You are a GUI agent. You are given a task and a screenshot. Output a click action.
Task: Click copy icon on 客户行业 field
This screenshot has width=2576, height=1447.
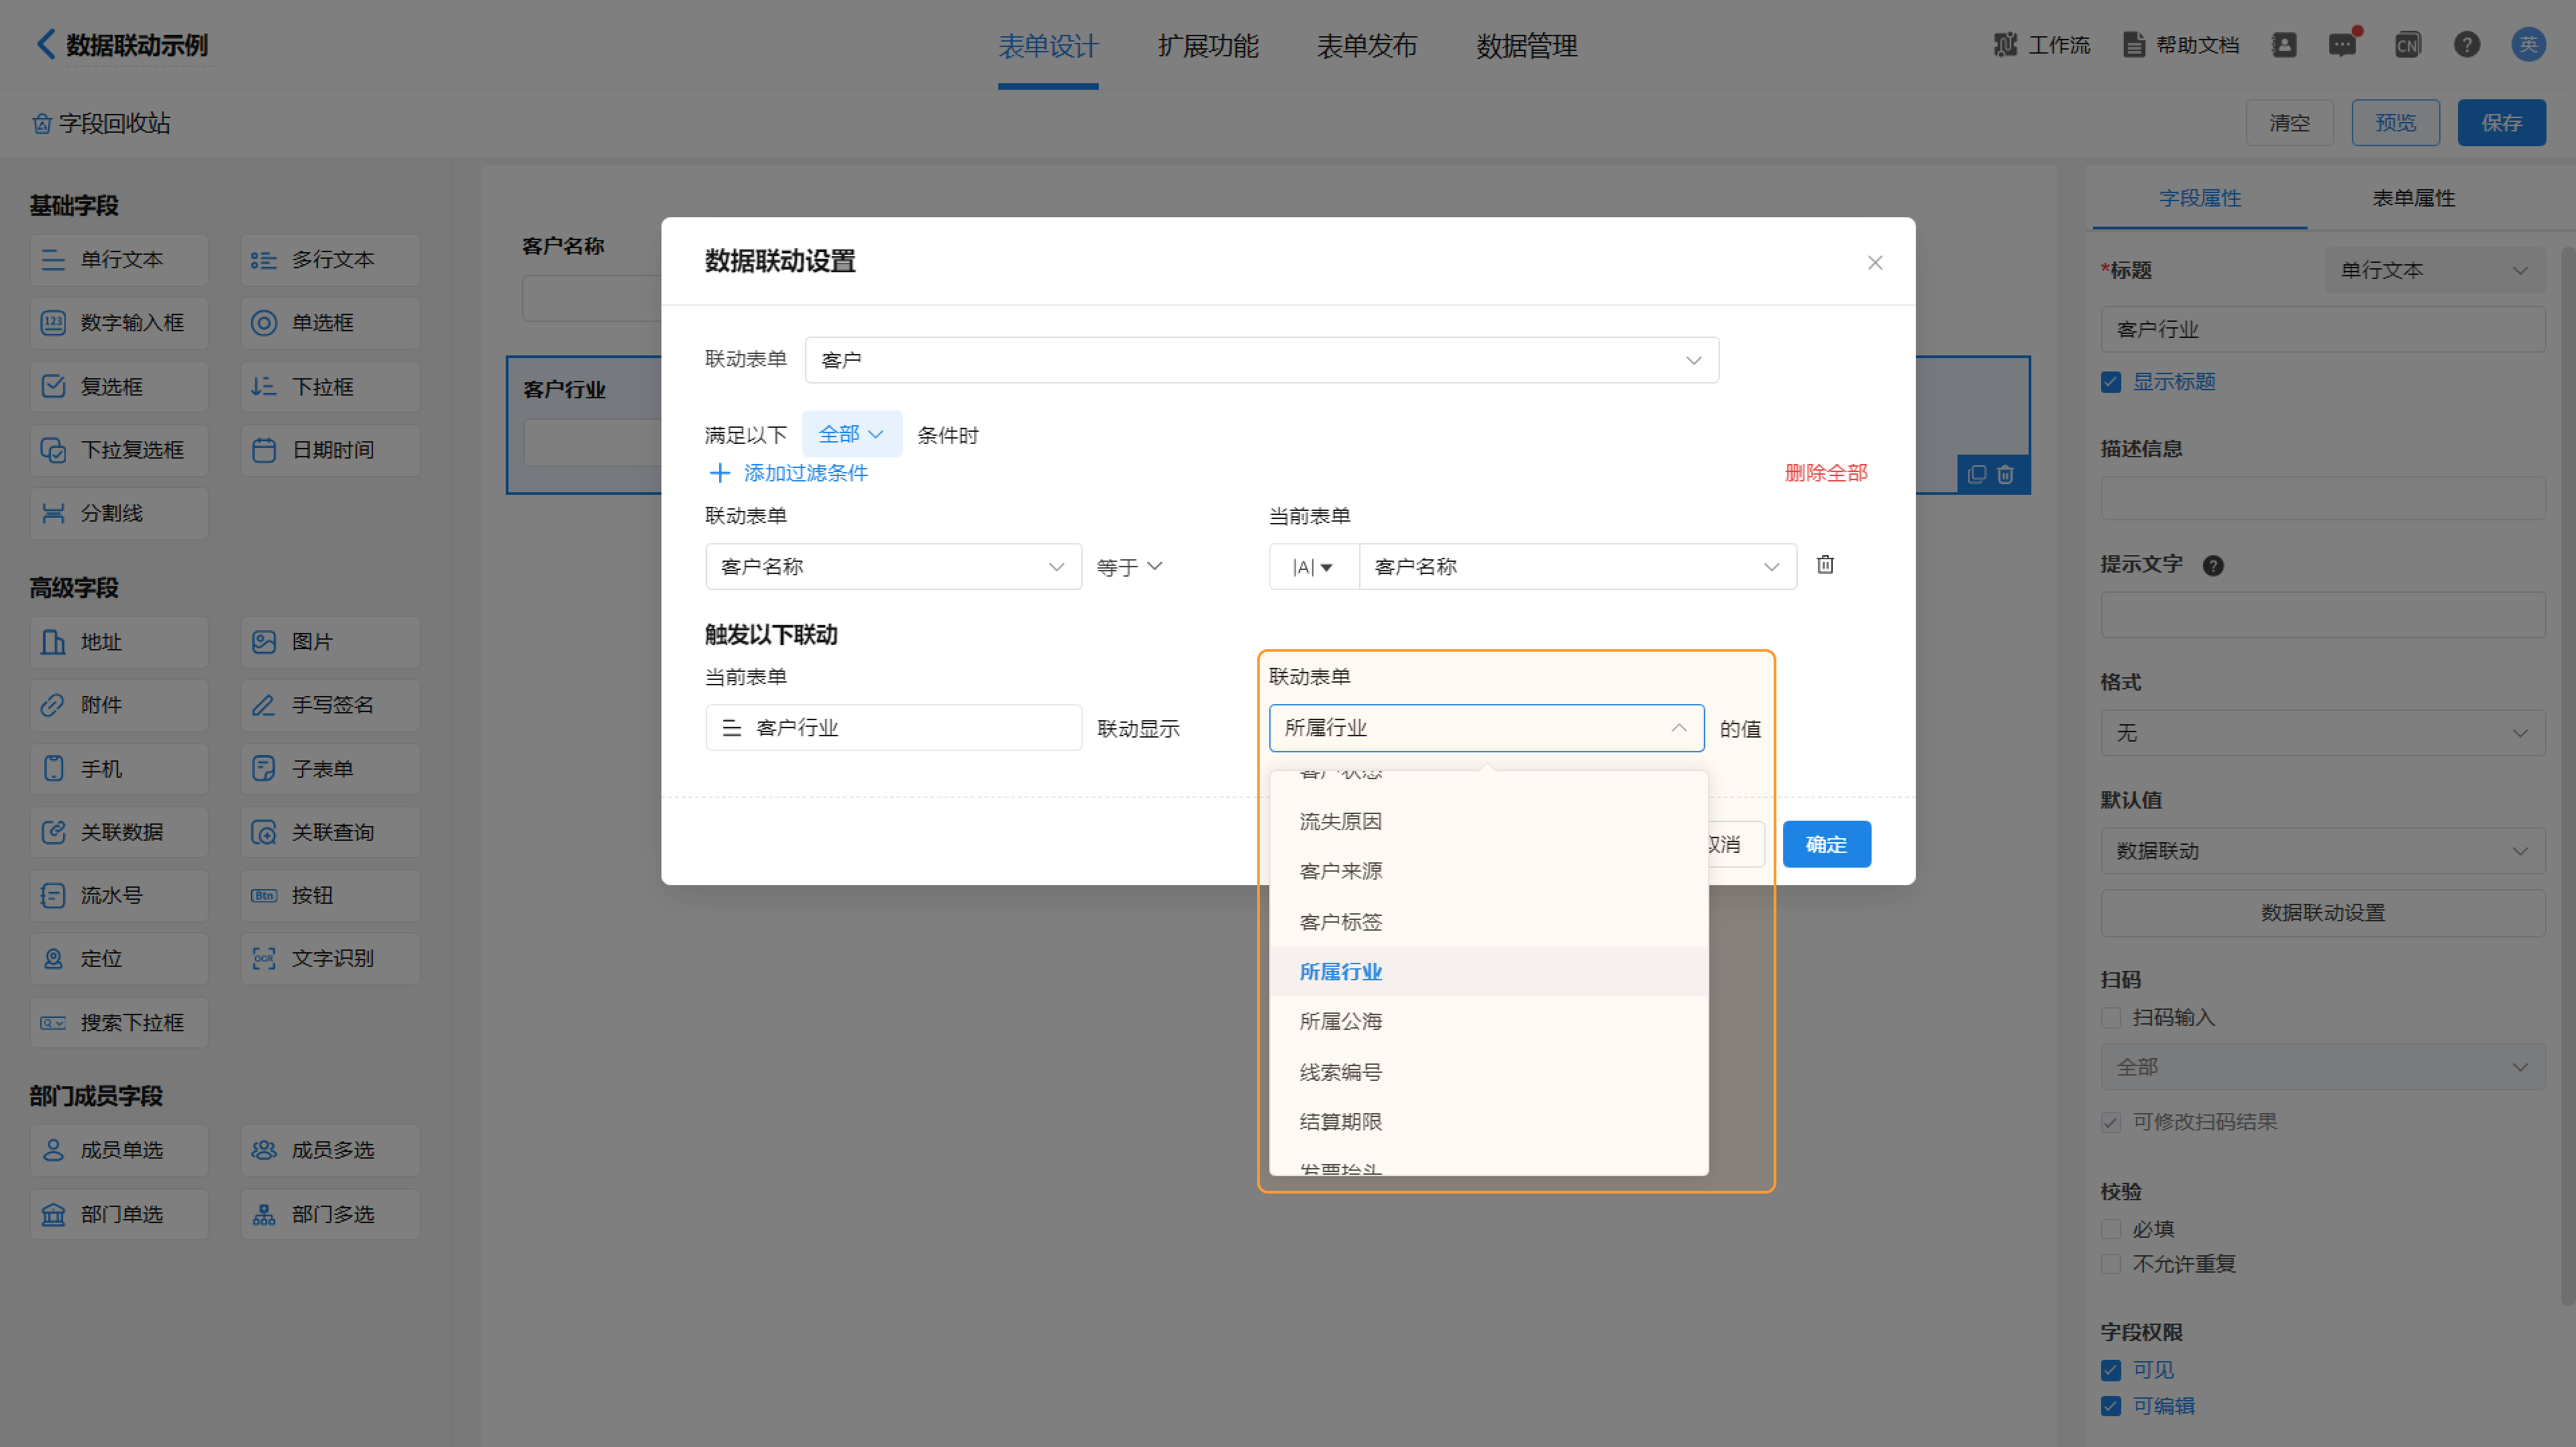point(1977,475)
